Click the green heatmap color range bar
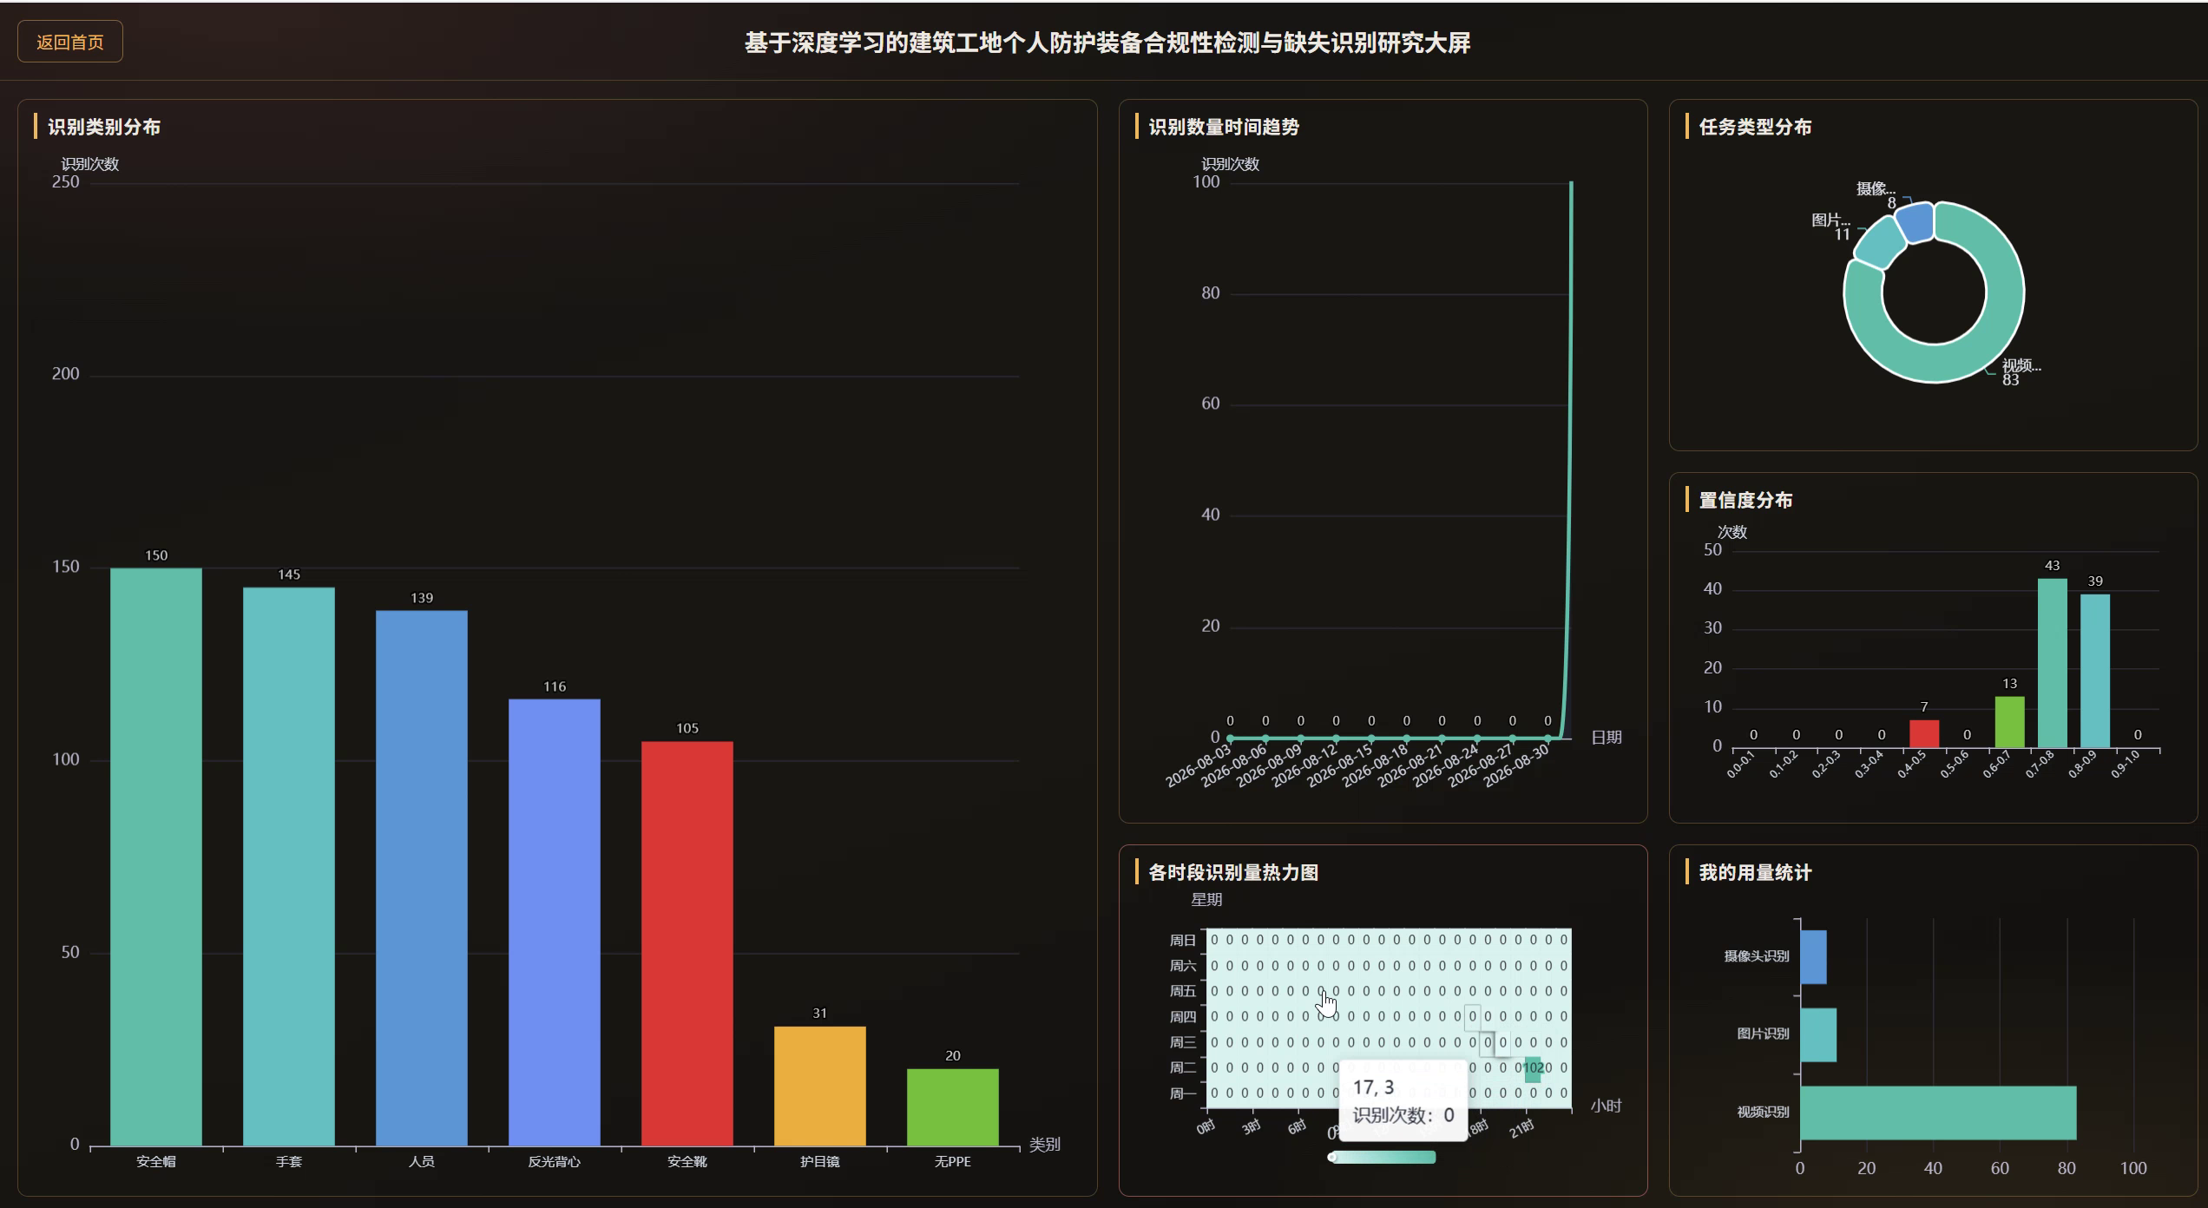Image resolution: width=2208 pixels, height=1208 pixels. (1384, 1157)
